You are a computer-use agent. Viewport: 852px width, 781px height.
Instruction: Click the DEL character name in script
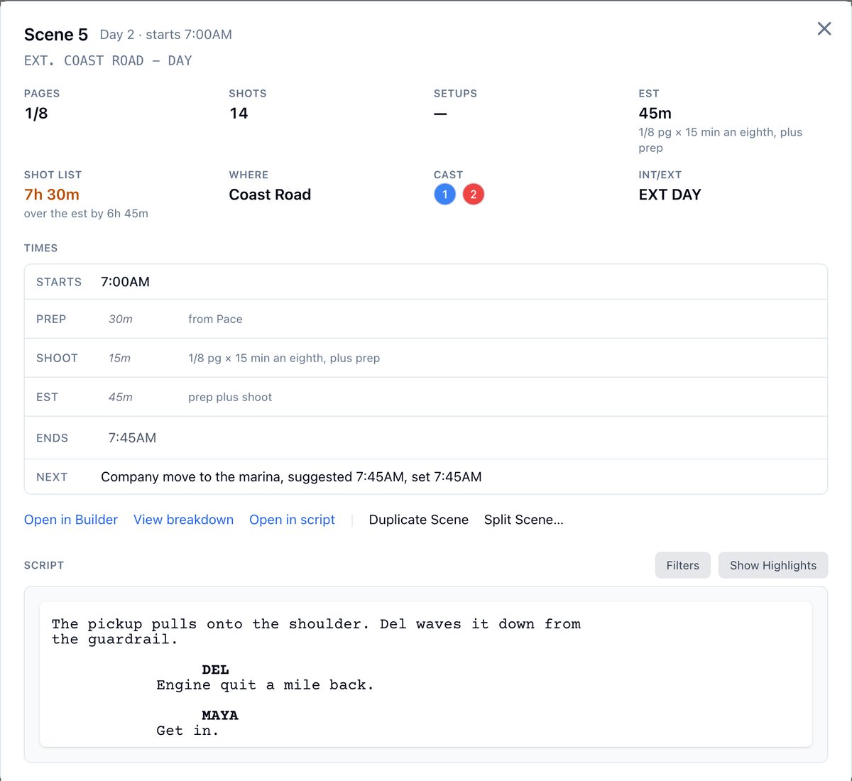click(215, 670)
